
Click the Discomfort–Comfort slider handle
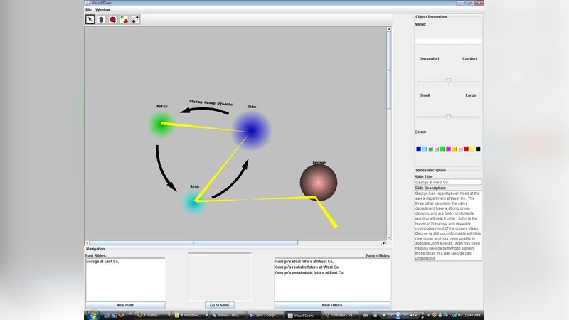tap(449, 80)
